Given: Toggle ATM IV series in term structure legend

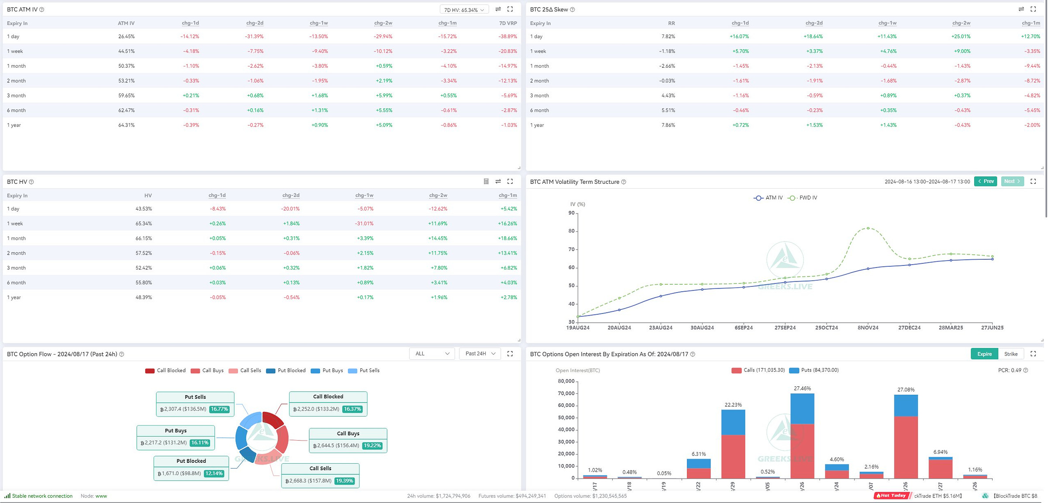Looking at the screenshot, I should coord(768,198).
